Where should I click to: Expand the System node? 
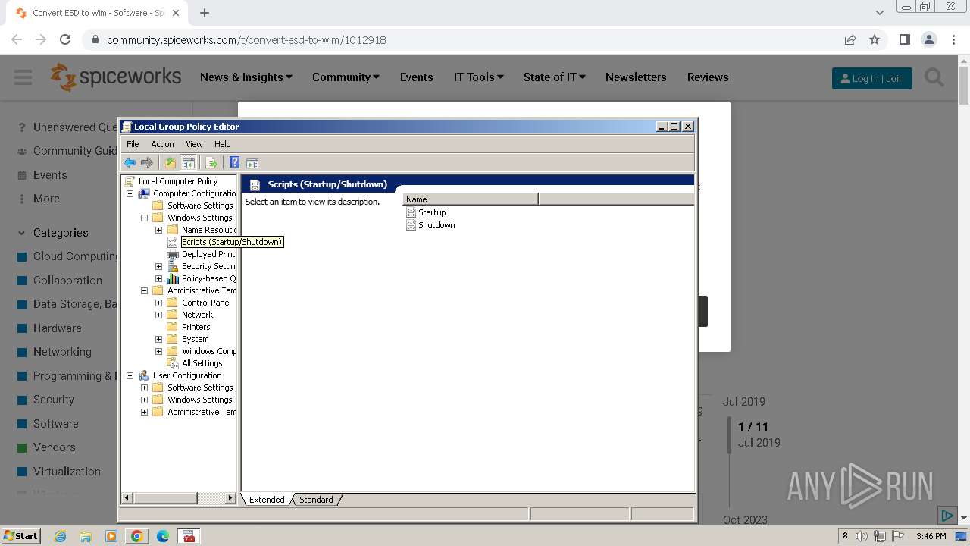tap(158, 339)
